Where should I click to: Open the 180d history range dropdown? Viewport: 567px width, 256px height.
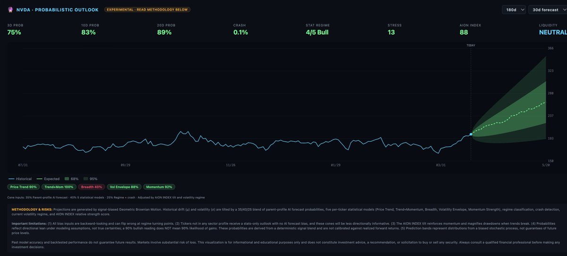[514, 9]
